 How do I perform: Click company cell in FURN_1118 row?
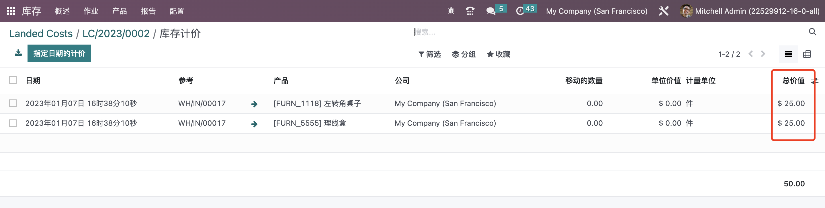point(445,103)
